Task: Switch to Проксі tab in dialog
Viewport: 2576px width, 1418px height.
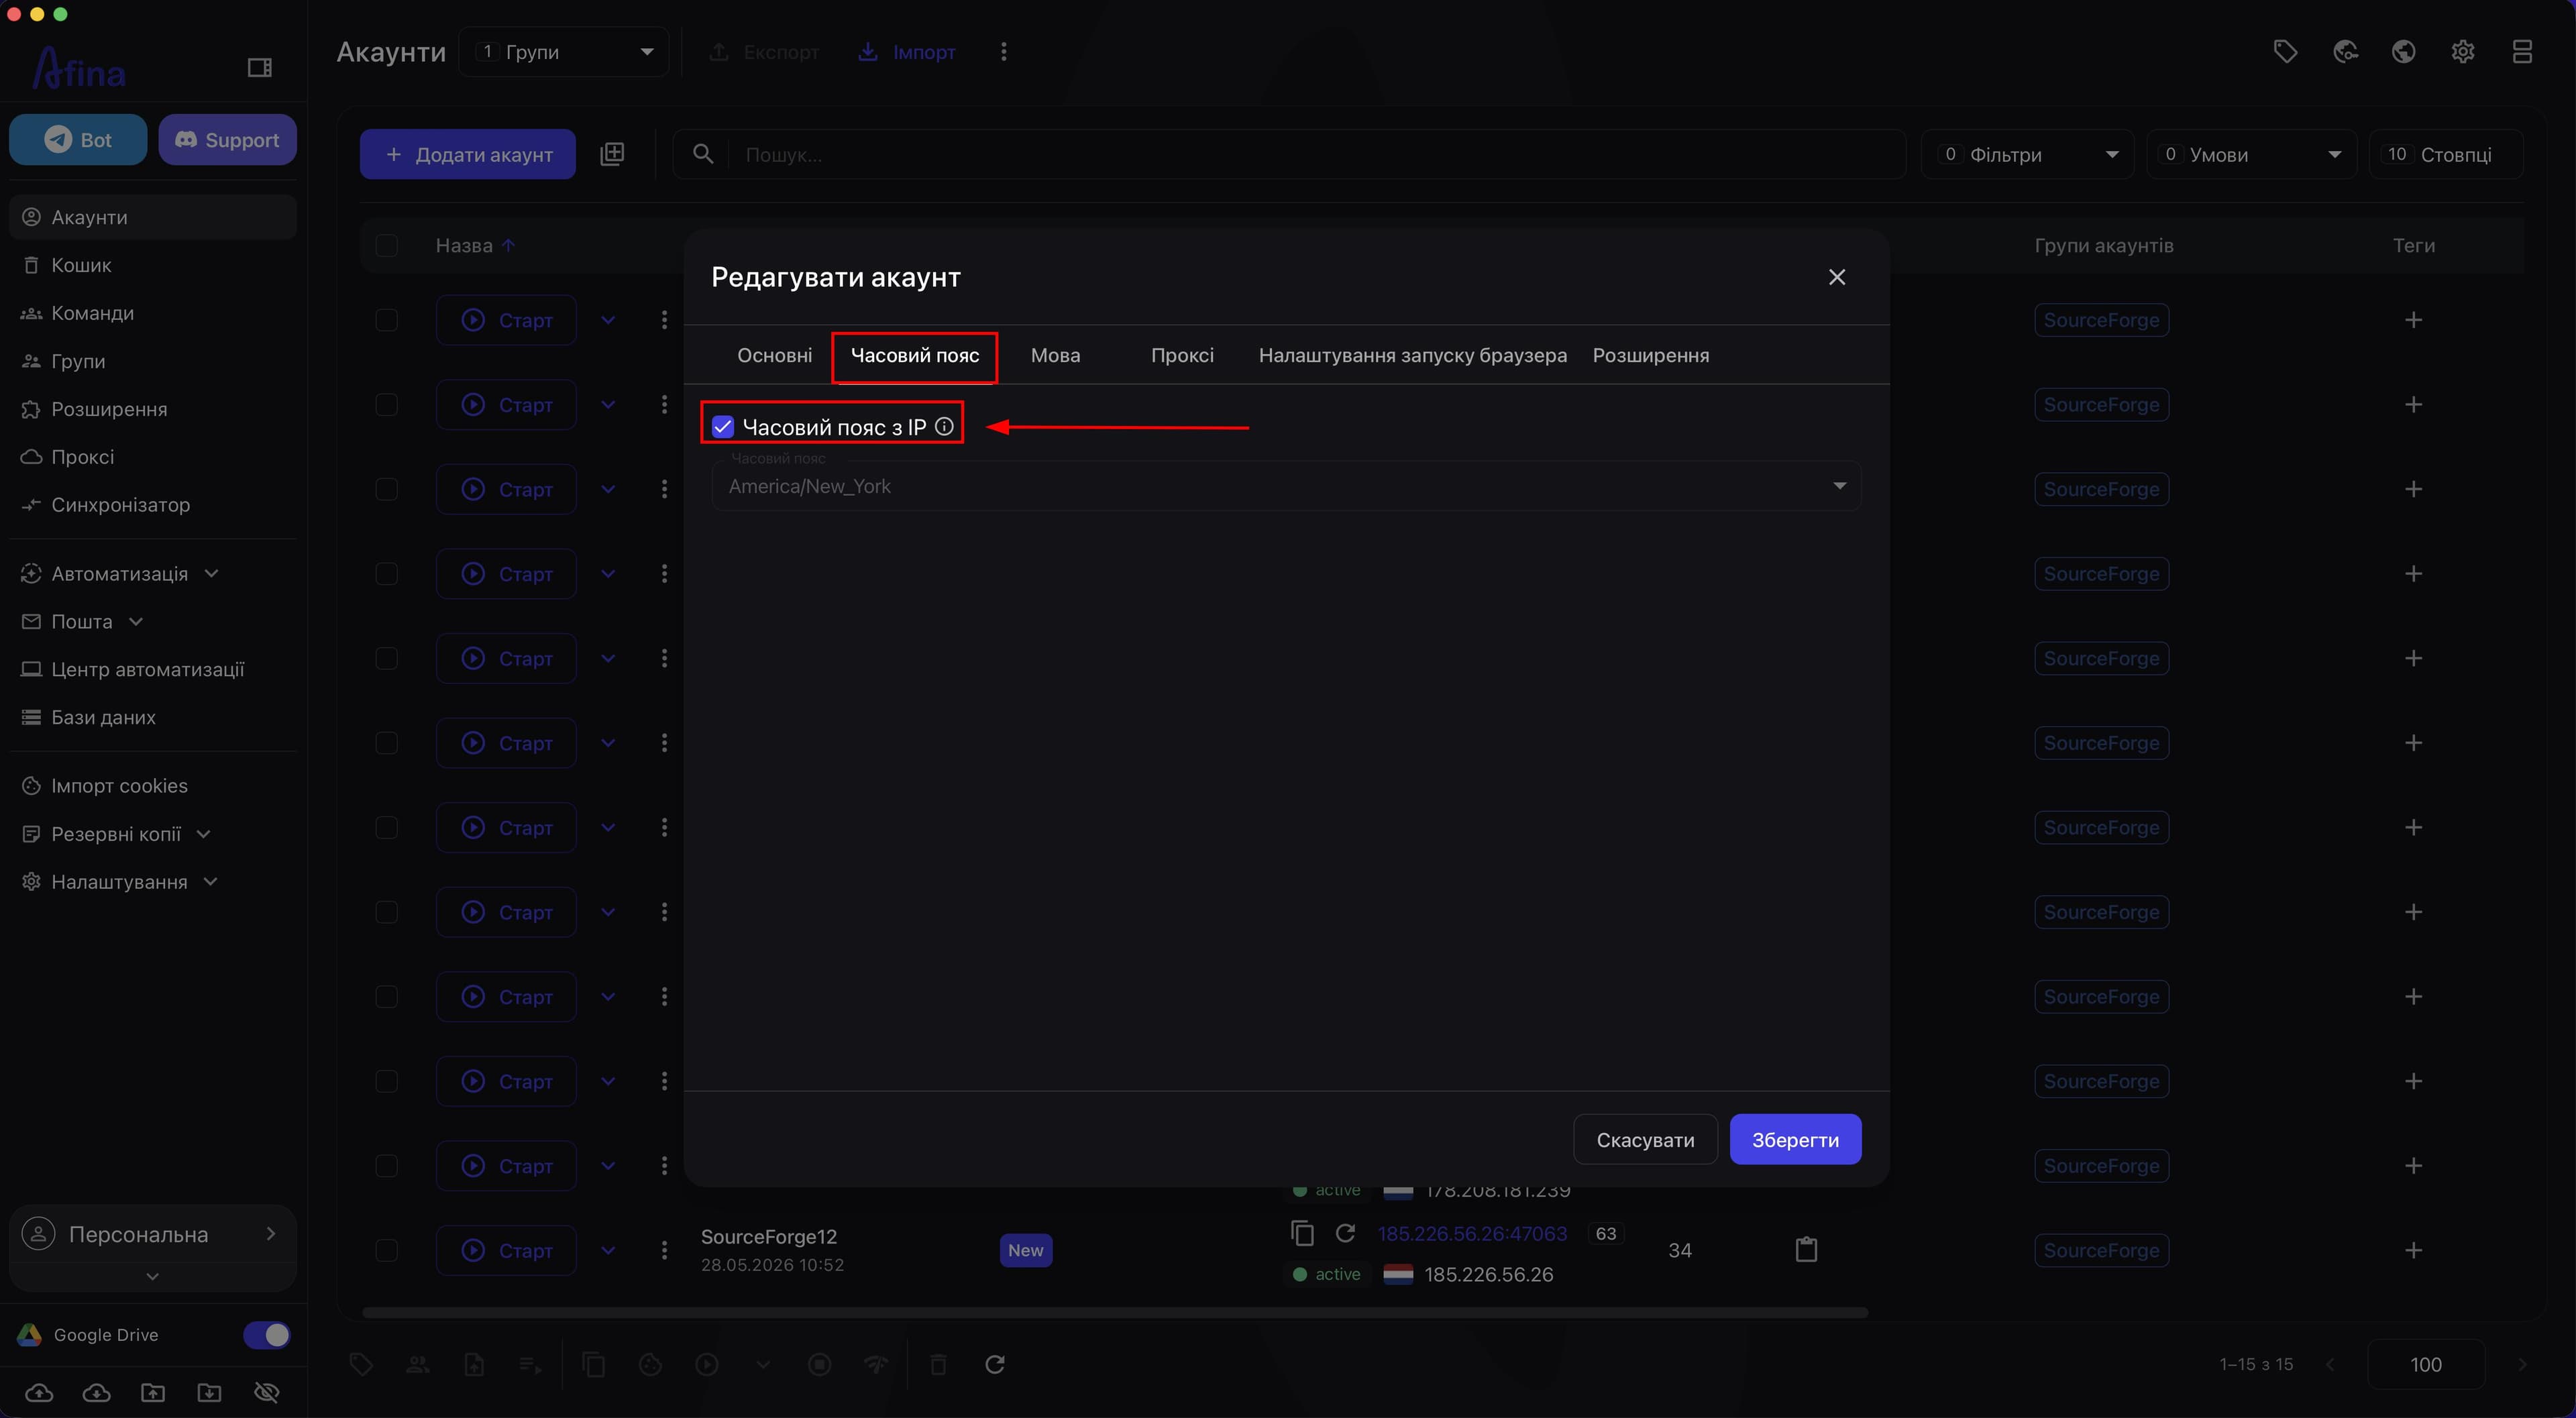Action: (1182, 355)
